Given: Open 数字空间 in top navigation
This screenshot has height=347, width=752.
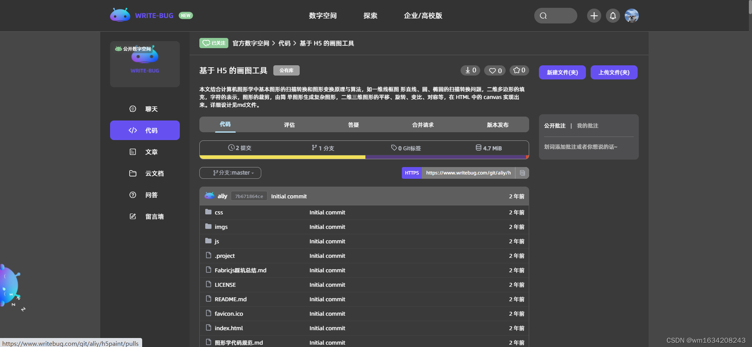Looking at the screenshot, I should point(323,16).
